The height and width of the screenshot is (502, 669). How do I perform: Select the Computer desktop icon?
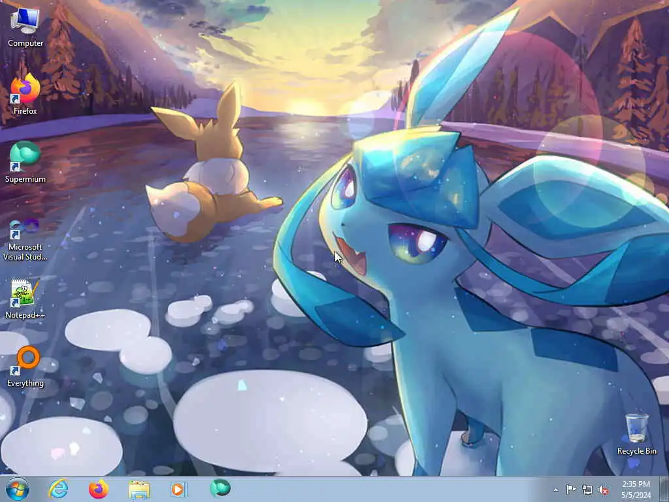pos(25,27)
